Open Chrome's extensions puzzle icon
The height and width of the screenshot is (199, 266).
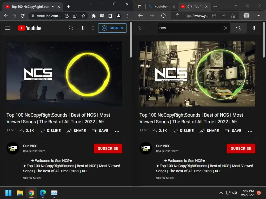pyautogui.click(x=94, y=16)
